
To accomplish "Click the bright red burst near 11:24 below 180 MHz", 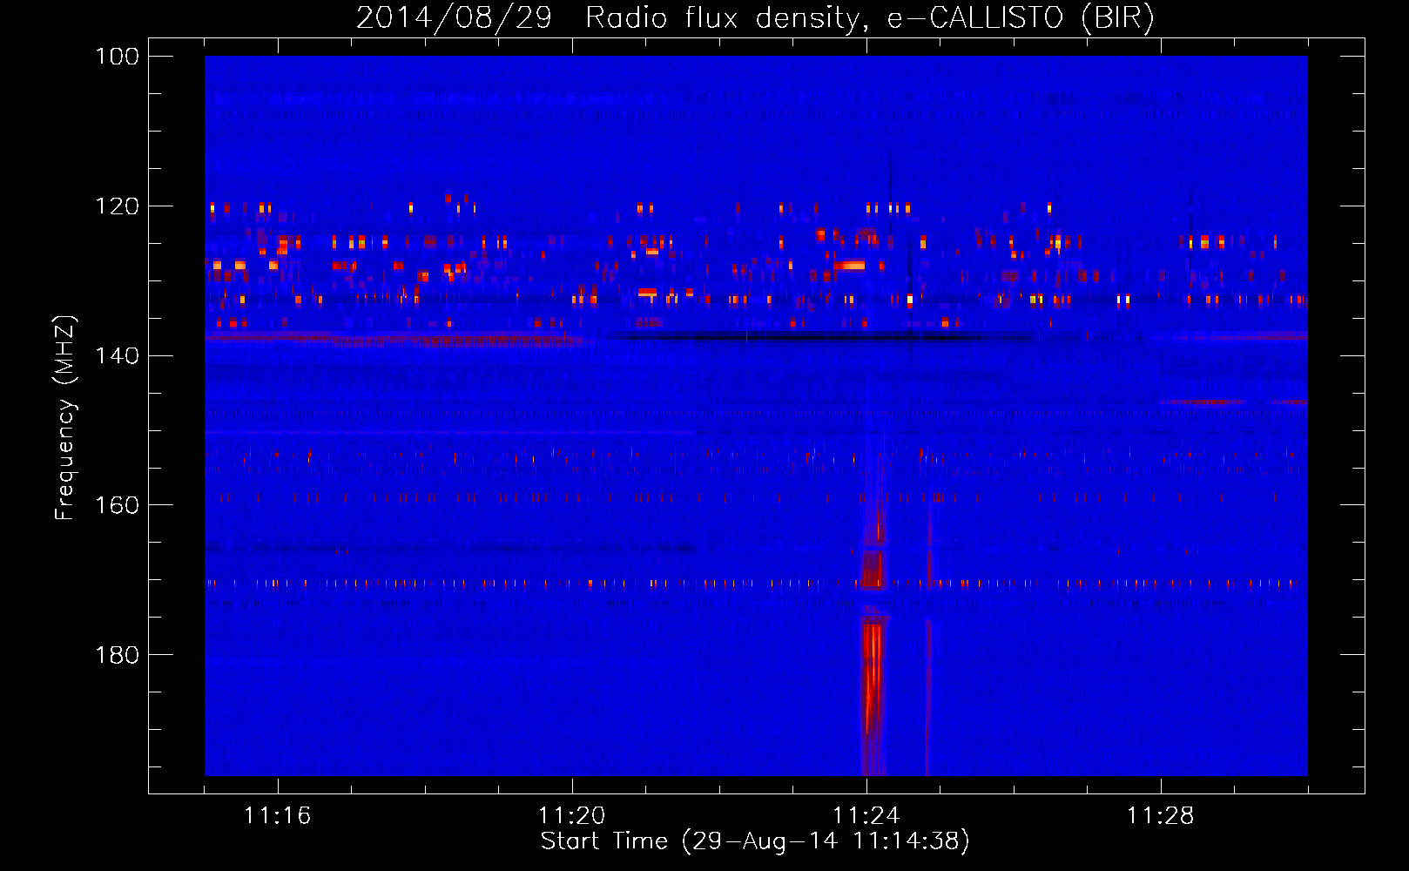I will click(x=873, y=694).
